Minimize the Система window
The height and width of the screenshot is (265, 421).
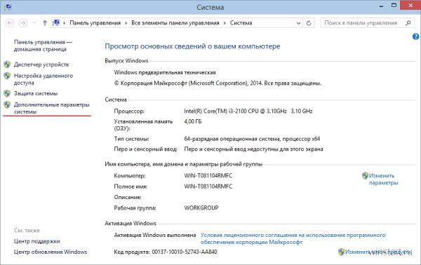[381, 6]
